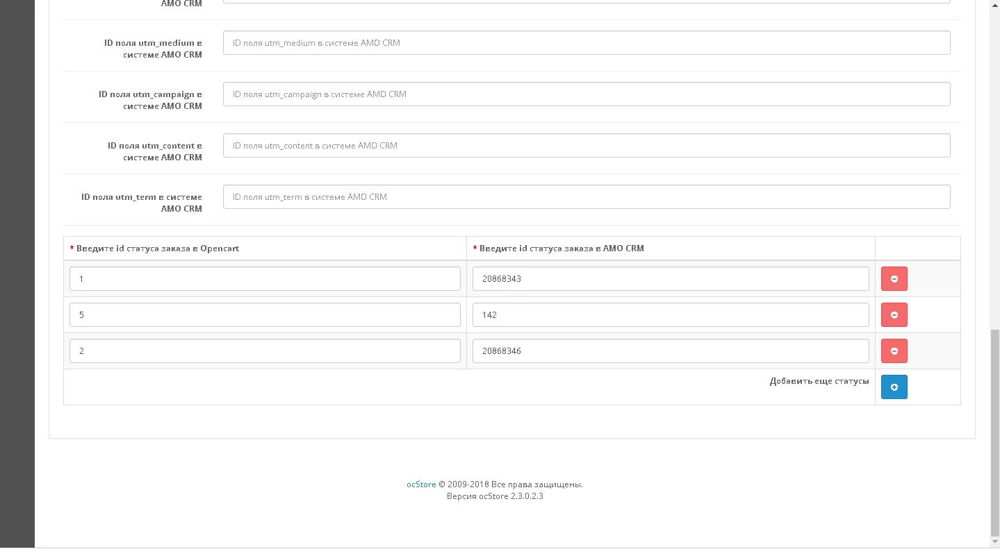Remove status row with Opencart id 5
Screen dimensions: 1000x549
point(894,314)
